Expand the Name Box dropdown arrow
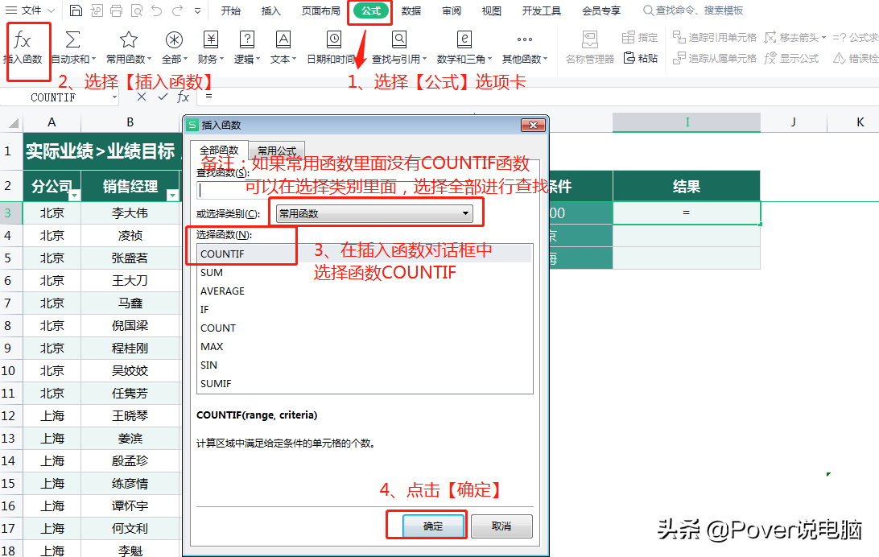 point(114,97)
